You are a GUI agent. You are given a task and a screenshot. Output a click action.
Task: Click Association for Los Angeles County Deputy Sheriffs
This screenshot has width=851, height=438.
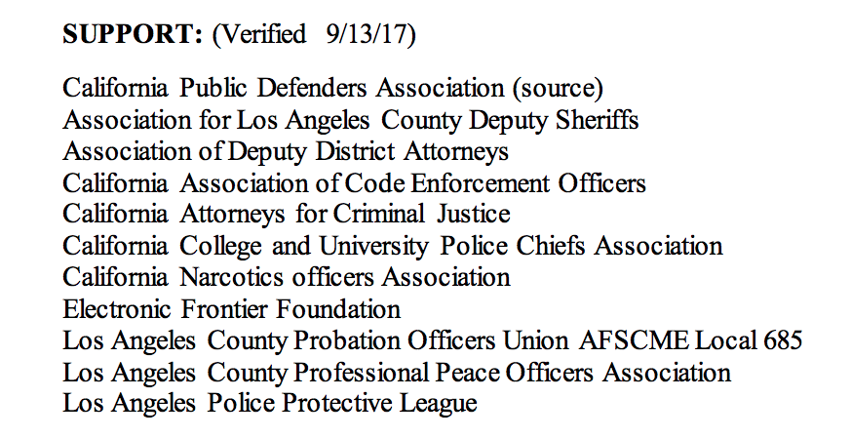[x=351, y=121]
